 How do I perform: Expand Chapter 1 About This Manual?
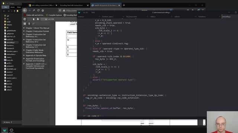coord(24,28)
